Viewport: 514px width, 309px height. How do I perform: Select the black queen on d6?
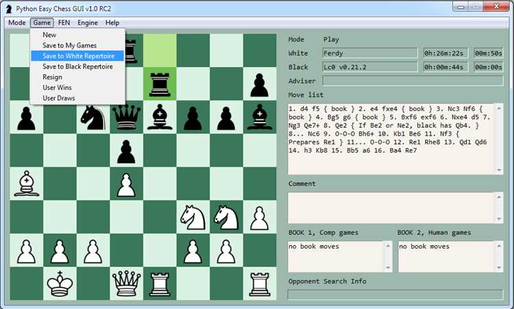126,117
